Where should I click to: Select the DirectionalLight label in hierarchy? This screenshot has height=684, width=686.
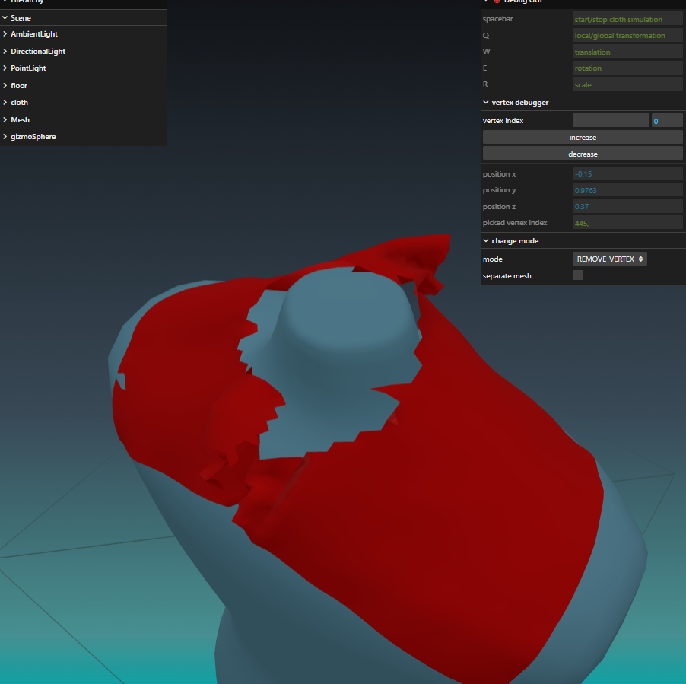click(x=38, y=52)
